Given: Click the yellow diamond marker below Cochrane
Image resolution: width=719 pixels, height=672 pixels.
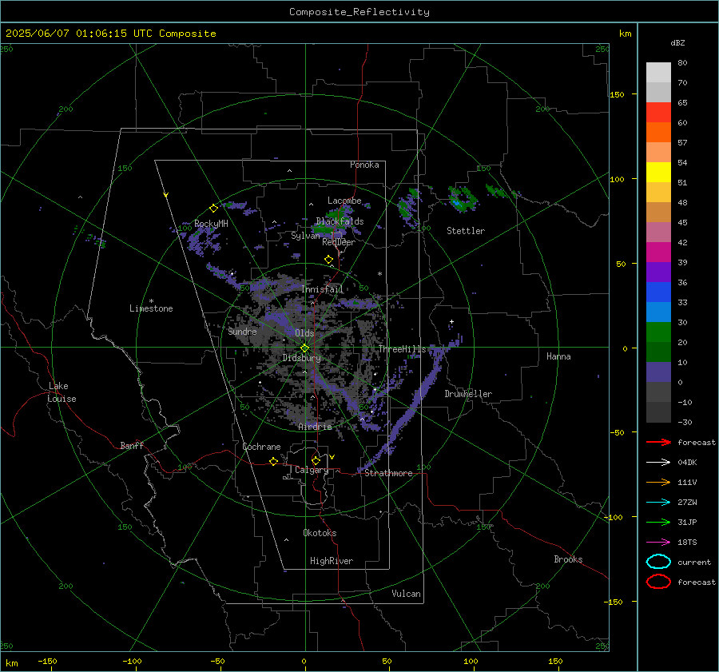Looking at the screenshot, I should coord(273,462).
